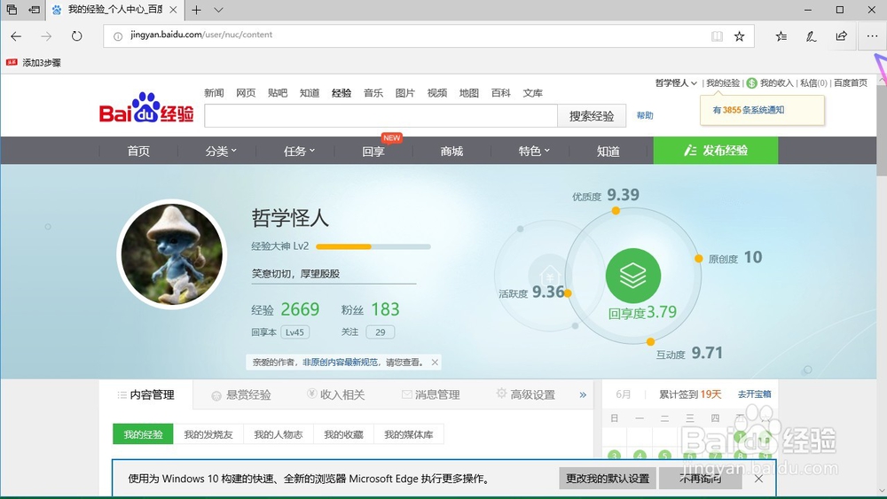The height and width of the screenshot is (499, 887).
Task: Click the 回享本 Lv45 badge
Action: click(x=294, y=332)
